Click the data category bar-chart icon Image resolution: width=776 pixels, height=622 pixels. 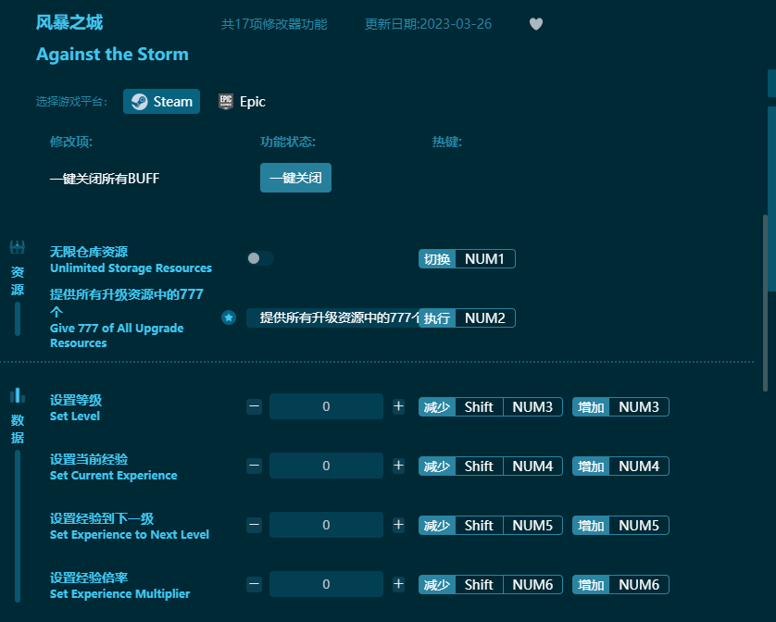click(x=18, y=395)
